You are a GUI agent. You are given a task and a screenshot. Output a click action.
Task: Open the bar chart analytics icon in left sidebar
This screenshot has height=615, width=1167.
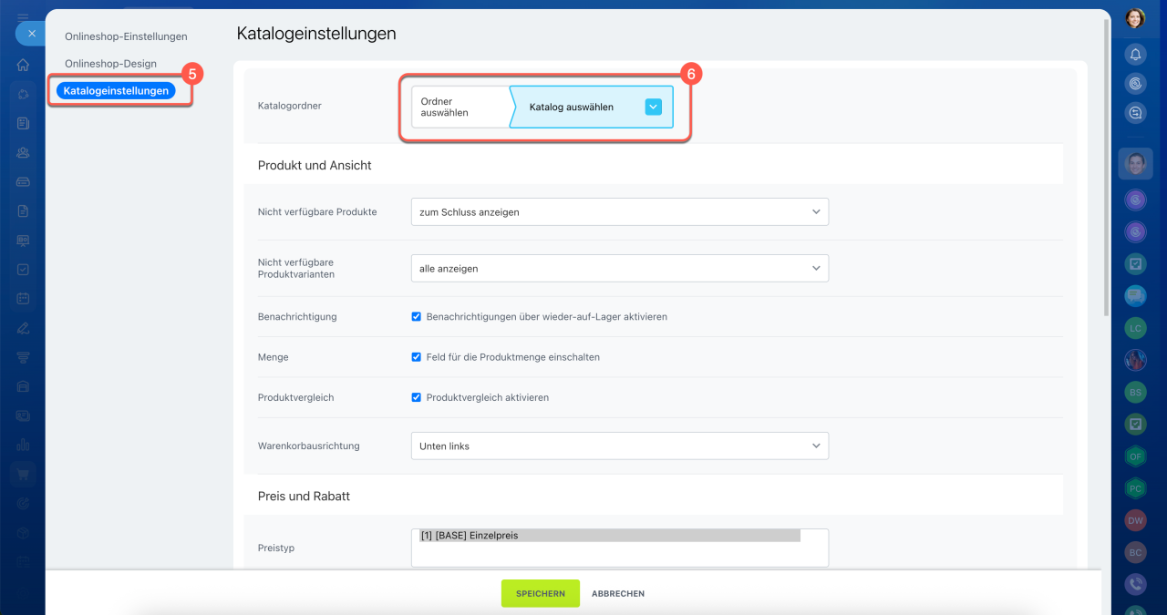pos(23,445)
